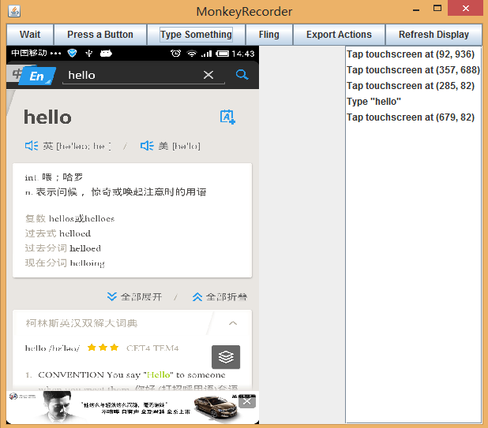The image size is (488, 428).
Task: Tap the 过去式 helloed line
Action: [x=58, y=233]
